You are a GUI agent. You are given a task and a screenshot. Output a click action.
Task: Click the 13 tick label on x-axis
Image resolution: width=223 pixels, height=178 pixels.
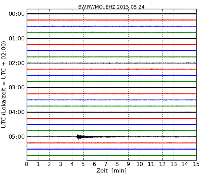174,164
